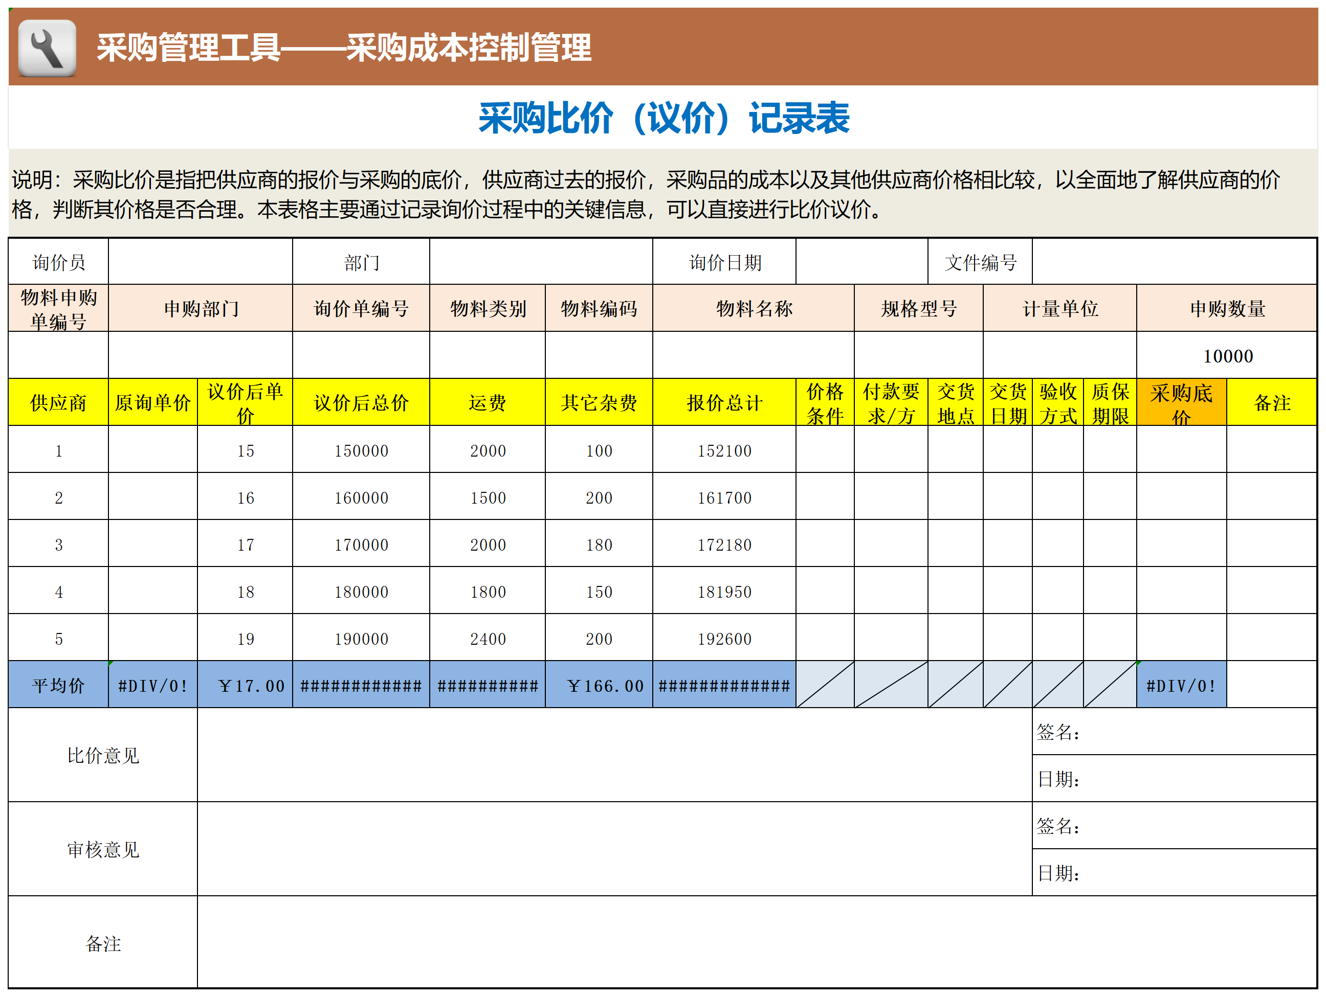Click the 10000 quantity cell

coord(1227,355)
